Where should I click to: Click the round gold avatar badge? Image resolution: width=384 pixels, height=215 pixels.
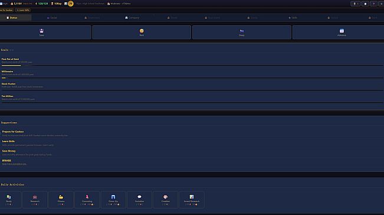(x=71, y=4)
